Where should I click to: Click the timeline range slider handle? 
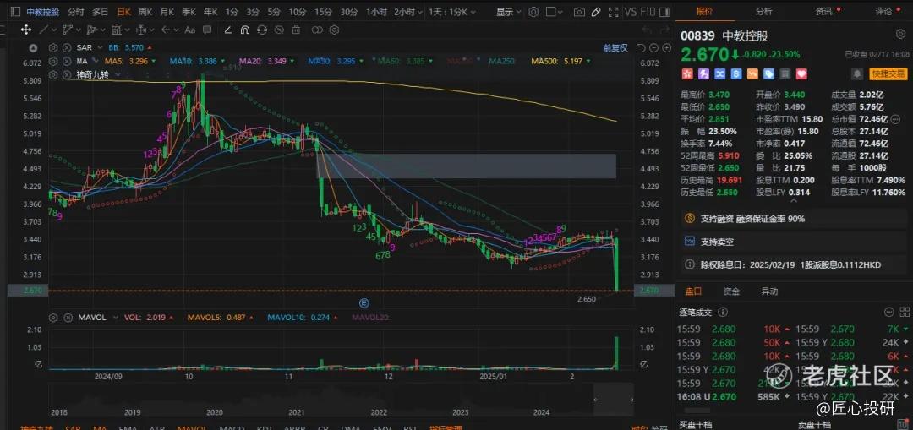594,400
